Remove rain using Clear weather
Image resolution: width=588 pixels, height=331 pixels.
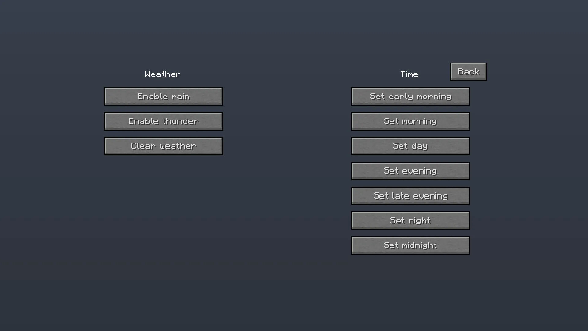pos(163,146)
